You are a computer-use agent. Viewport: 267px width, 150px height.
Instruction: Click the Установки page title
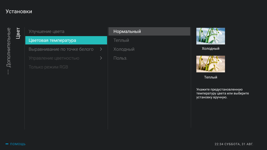tap(19, 12)
